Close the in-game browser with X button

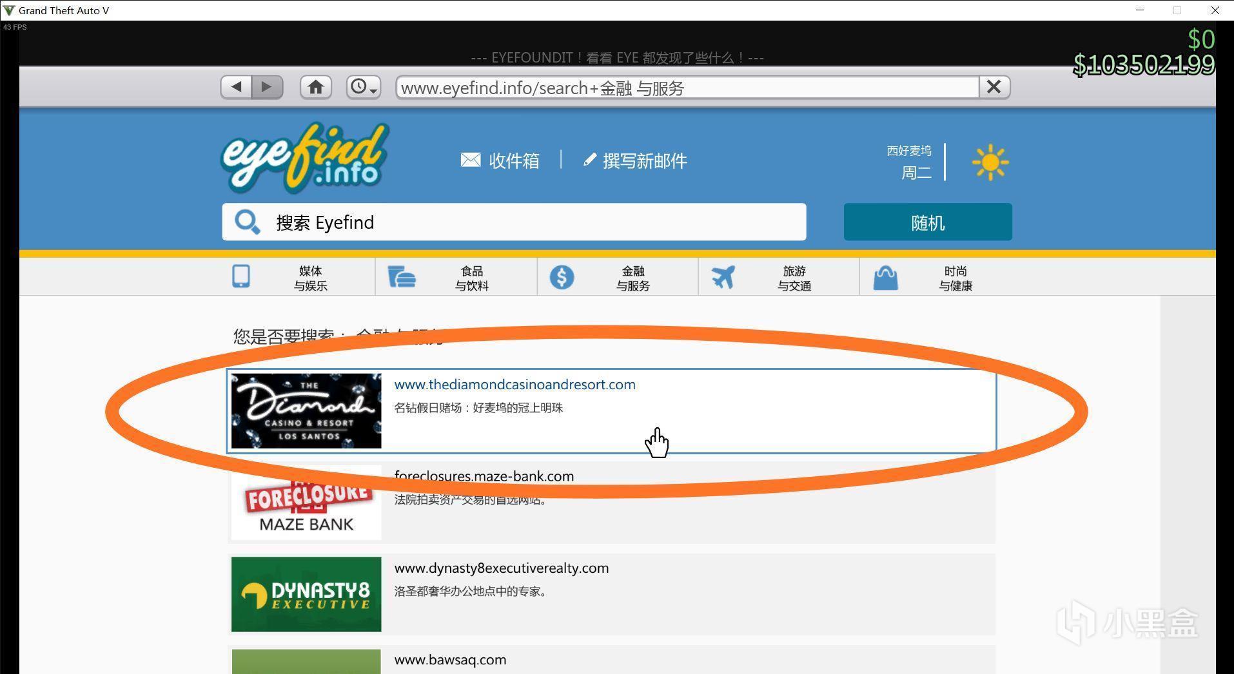pyautogui.click(x=994, y=87)
